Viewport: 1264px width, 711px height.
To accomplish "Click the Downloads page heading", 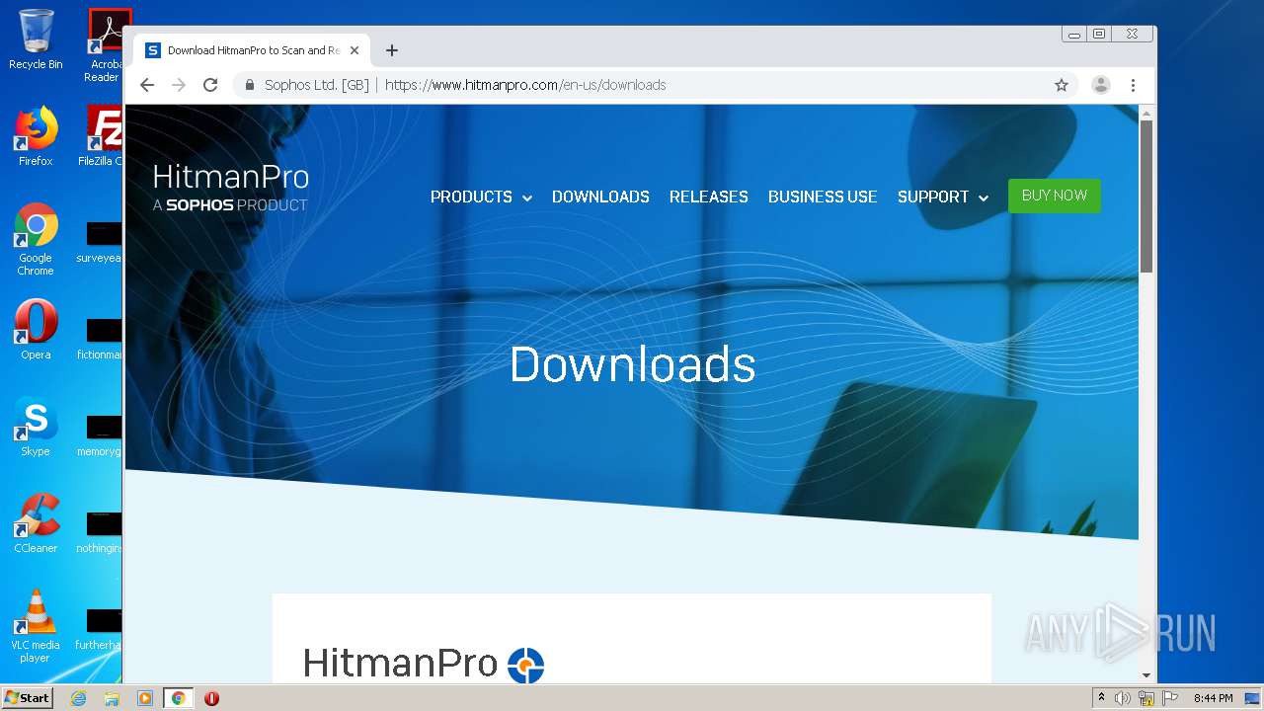I will (632, 364).
